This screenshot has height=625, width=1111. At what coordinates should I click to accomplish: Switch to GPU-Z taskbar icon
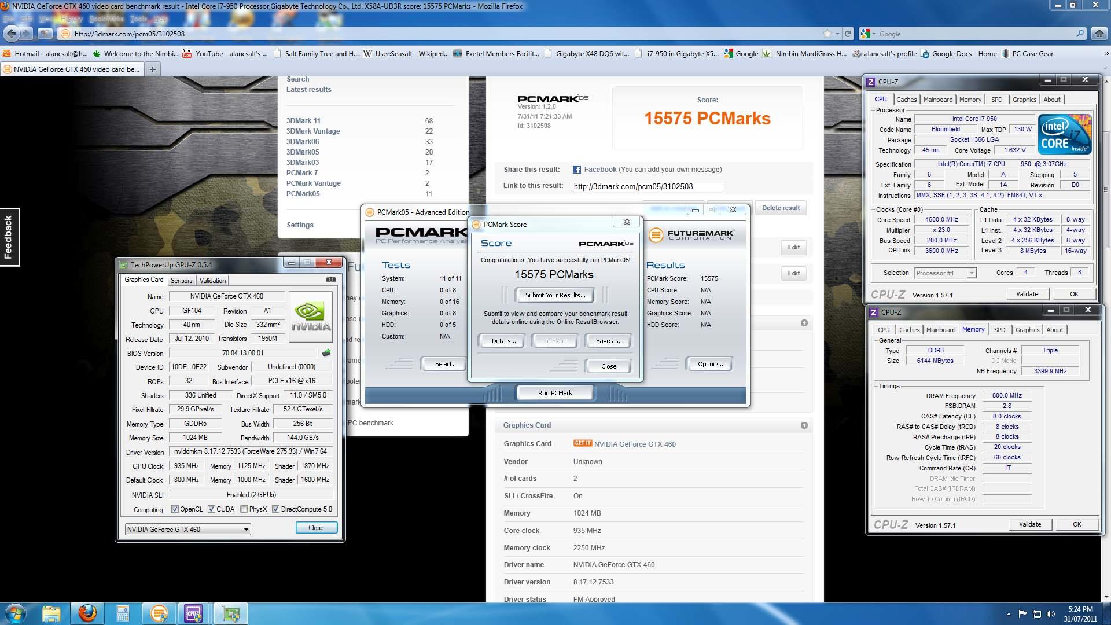pos(231,613)
